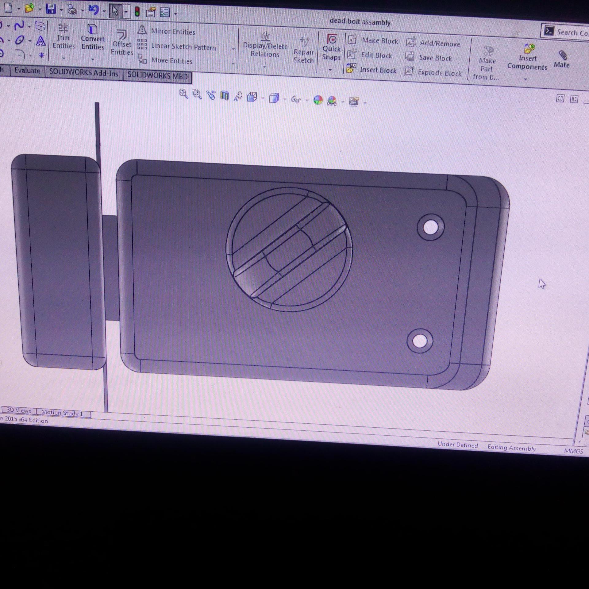
Task: Expand Trim Entities dropdown arrow
Action: (x=64, y=58)
